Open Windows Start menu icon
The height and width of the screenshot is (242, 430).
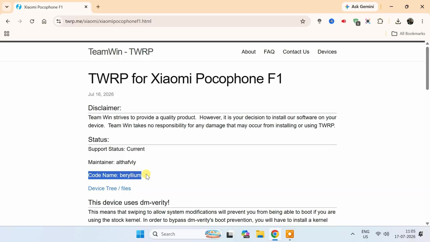(x=140, y=234)
